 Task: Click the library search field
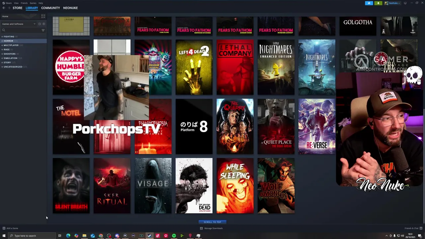tap(21, 30)
